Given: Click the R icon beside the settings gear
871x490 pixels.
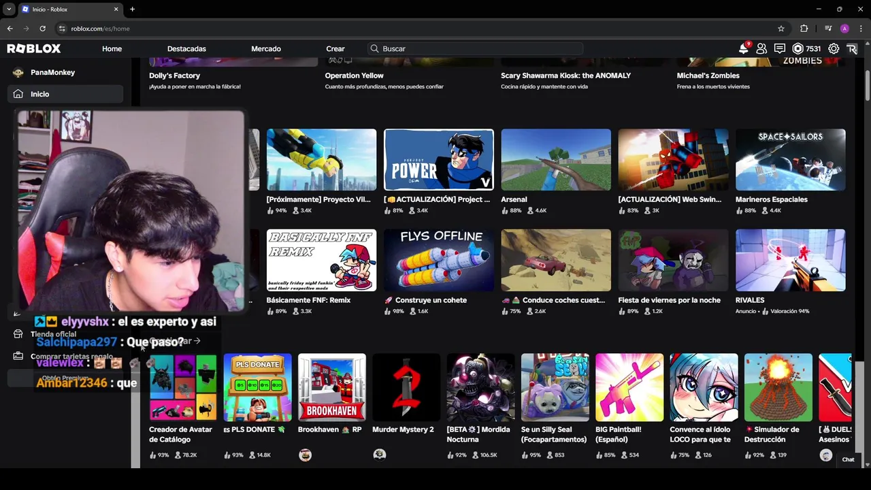Looking at the screenshot, I should [852, 48].
